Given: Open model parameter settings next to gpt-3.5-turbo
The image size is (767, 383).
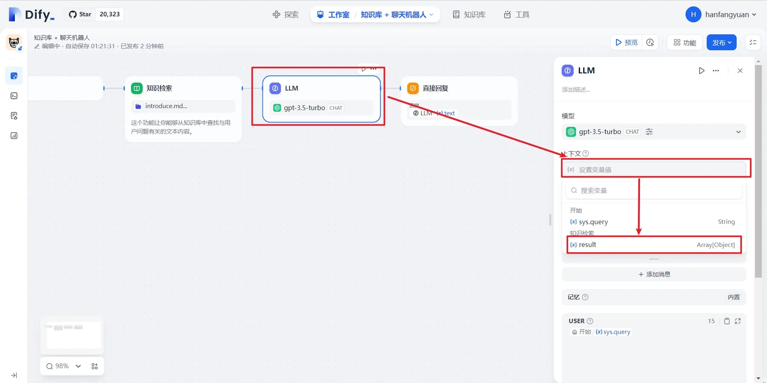Looking at the screenshot, I should pos(649,132).
